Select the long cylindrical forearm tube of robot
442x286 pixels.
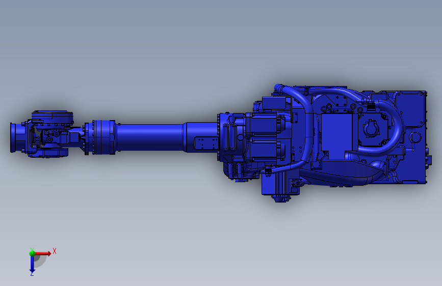click(150, 137)
